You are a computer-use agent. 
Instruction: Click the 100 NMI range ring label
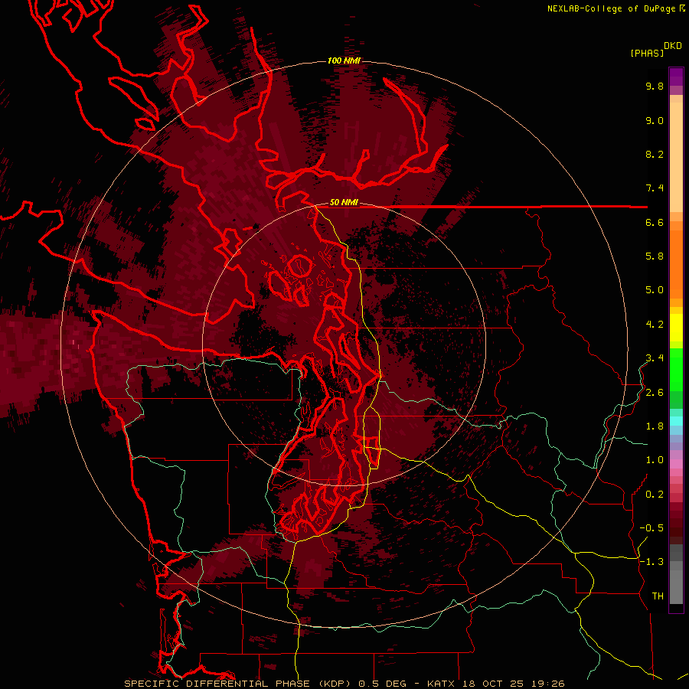[x=344, y=60]
